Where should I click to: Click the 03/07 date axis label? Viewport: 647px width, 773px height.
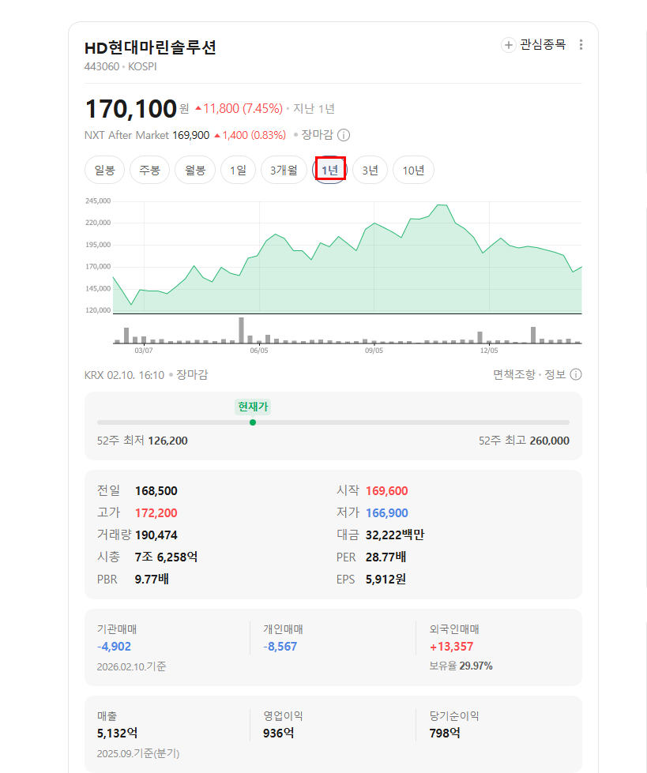click(144, 351)
